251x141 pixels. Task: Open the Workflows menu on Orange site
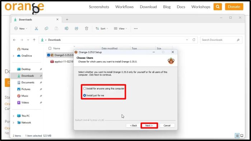tap(124, 7)
